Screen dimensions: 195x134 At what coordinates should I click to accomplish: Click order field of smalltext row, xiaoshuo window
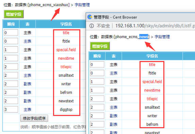tap(11, 75)
